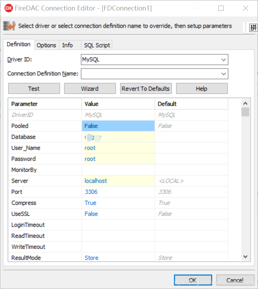Screen dimensions: 258x289
Task: Minimize the Connection Editor window
Action: point(197,8)
